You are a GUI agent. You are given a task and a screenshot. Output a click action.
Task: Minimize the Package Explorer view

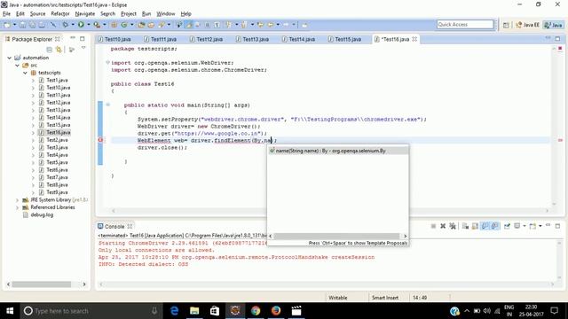pos(73,38)
